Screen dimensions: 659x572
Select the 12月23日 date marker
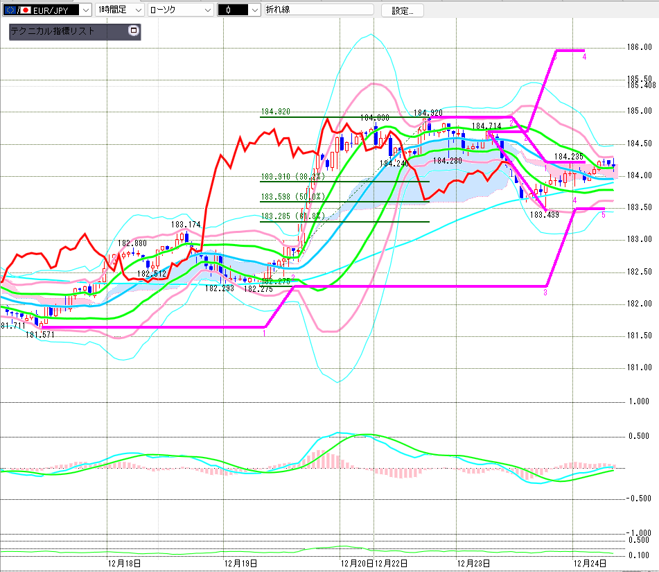pos(475,562)
